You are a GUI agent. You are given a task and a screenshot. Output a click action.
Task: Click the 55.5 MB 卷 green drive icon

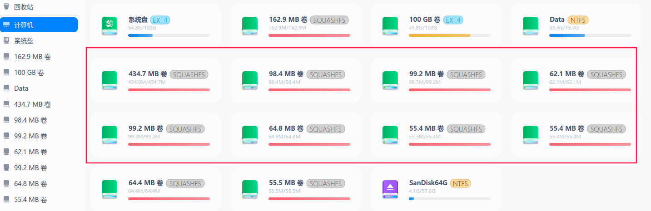click(x=250, y=189)
